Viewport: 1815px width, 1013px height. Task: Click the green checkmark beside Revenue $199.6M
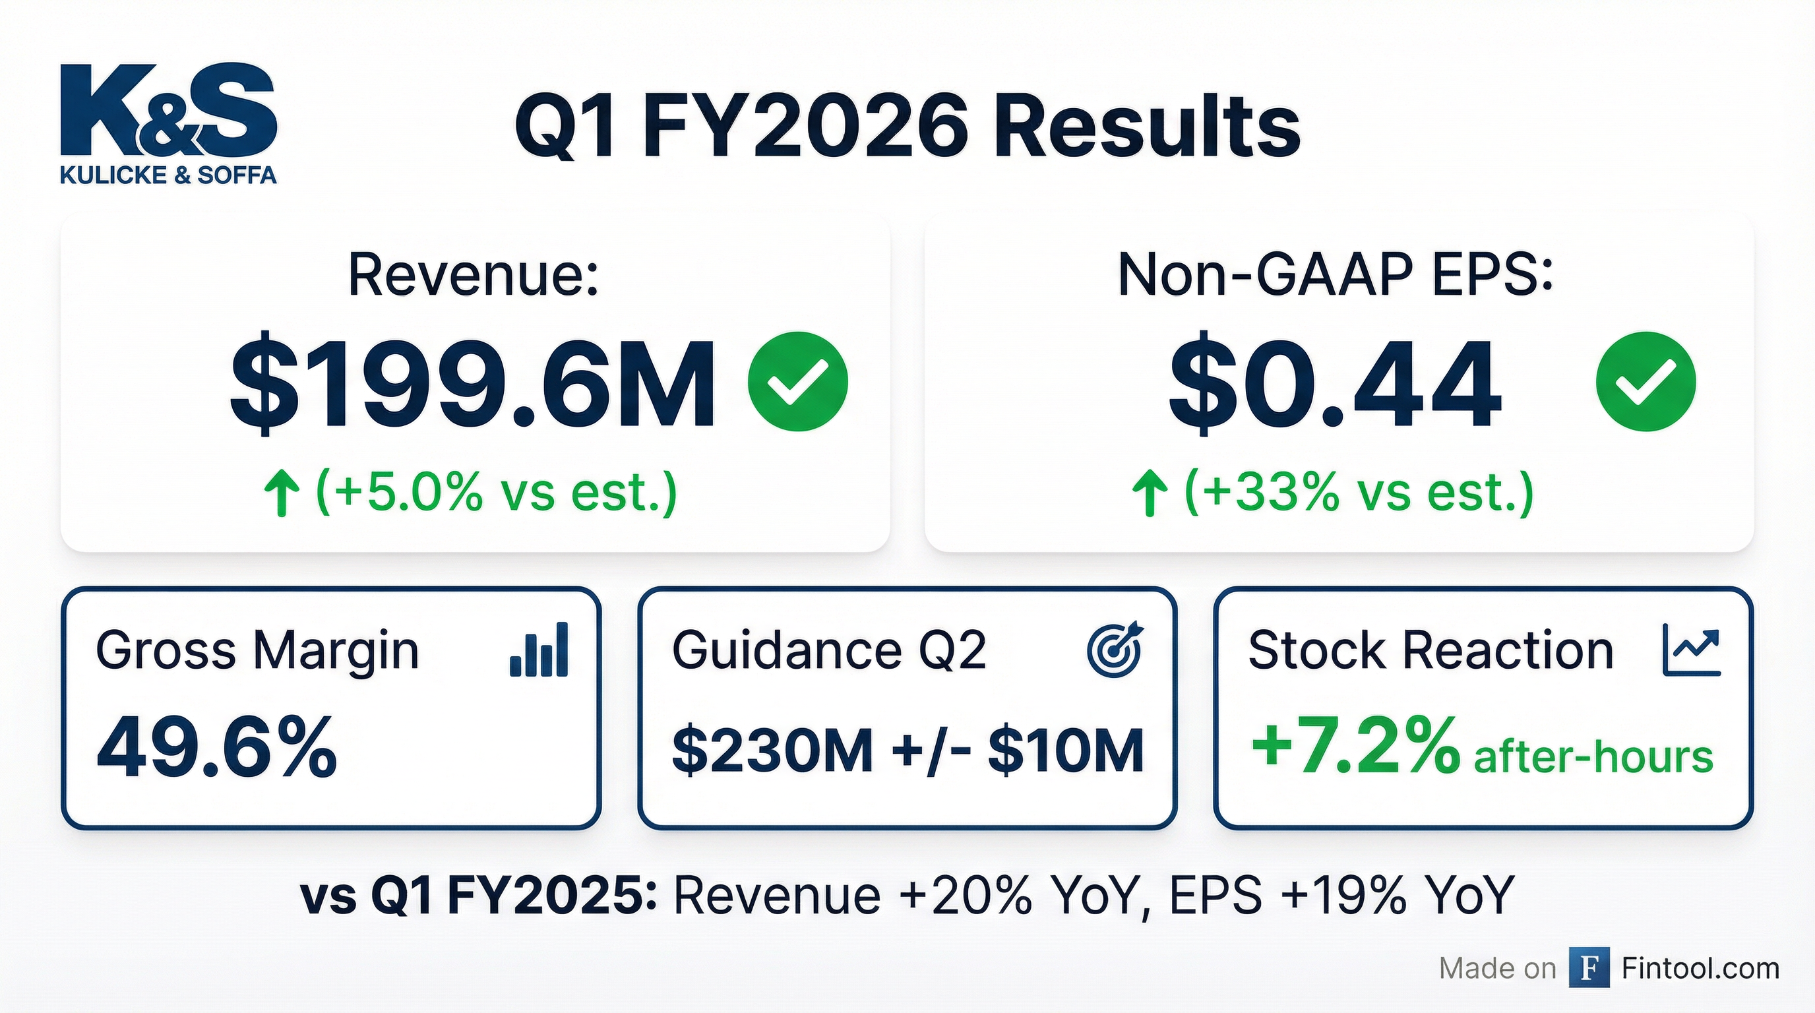point(797,381)
